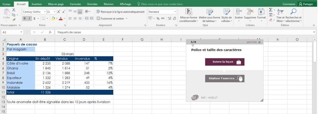Expand Mettre sous forme de tableau menu
The width and height of the screenshot is (318, 114).
point(210,15)
